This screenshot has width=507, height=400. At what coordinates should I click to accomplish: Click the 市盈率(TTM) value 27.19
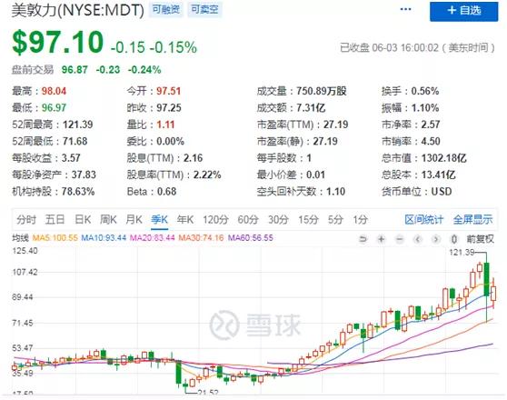click(335, 125)
